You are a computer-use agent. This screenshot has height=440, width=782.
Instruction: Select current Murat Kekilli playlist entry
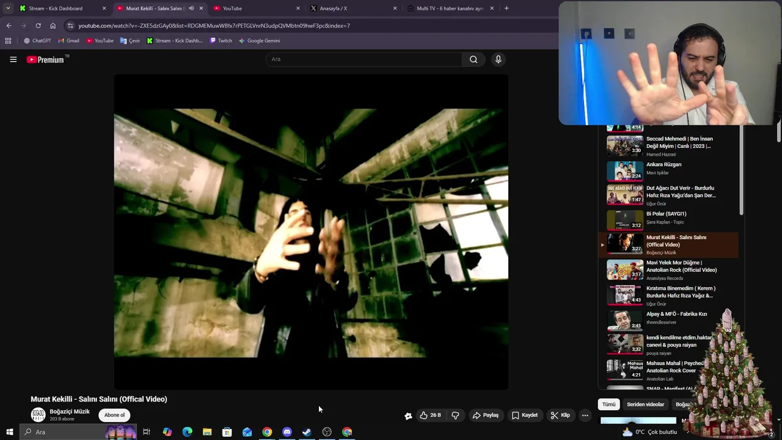coord(669,244)
